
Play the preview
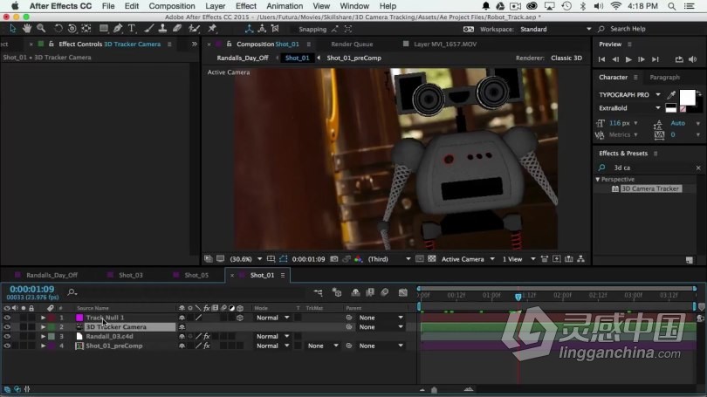tap(628, 59)
